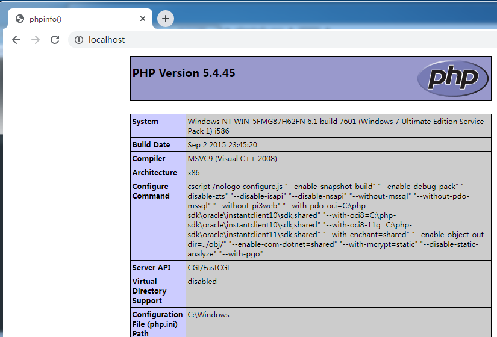
Task: Close the phpinfo() tab
Action: click(x=143, y=19)
